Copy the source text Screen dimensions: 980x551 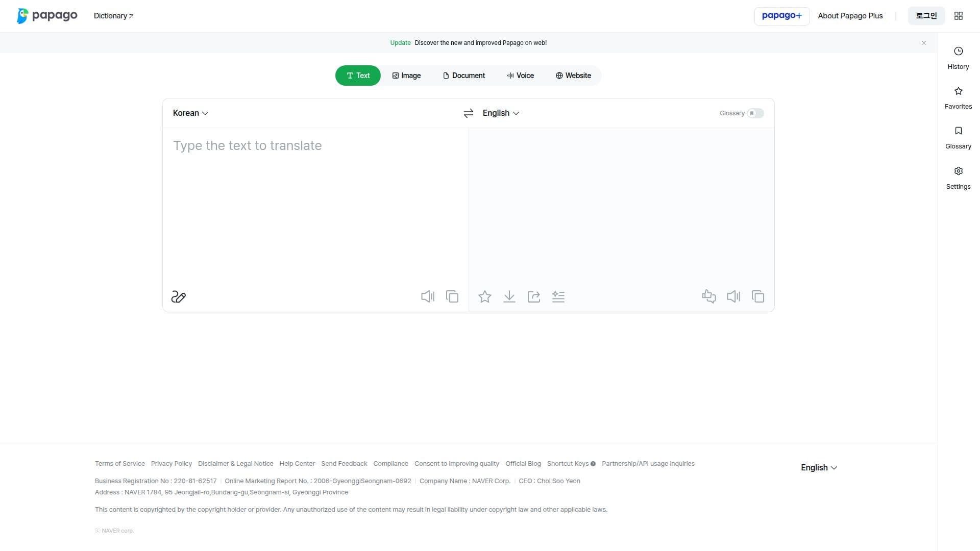(452, 296)
